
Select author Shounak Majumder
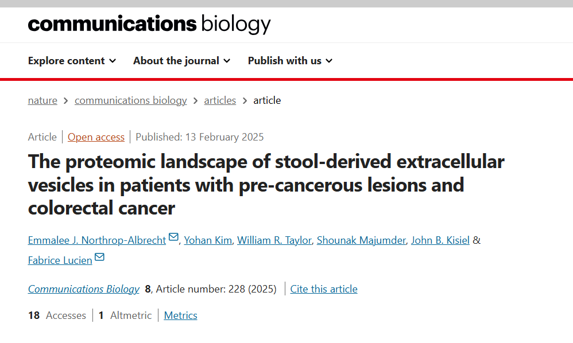pos(361,240)
